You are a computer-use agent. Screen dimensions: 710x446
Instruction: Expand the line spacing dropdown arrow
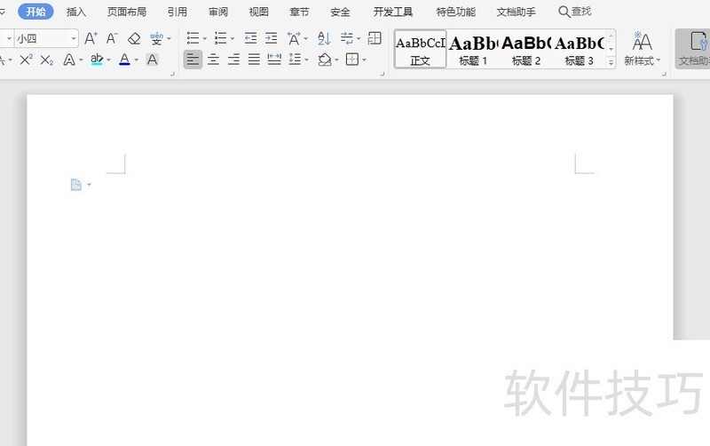coord(306,60)
